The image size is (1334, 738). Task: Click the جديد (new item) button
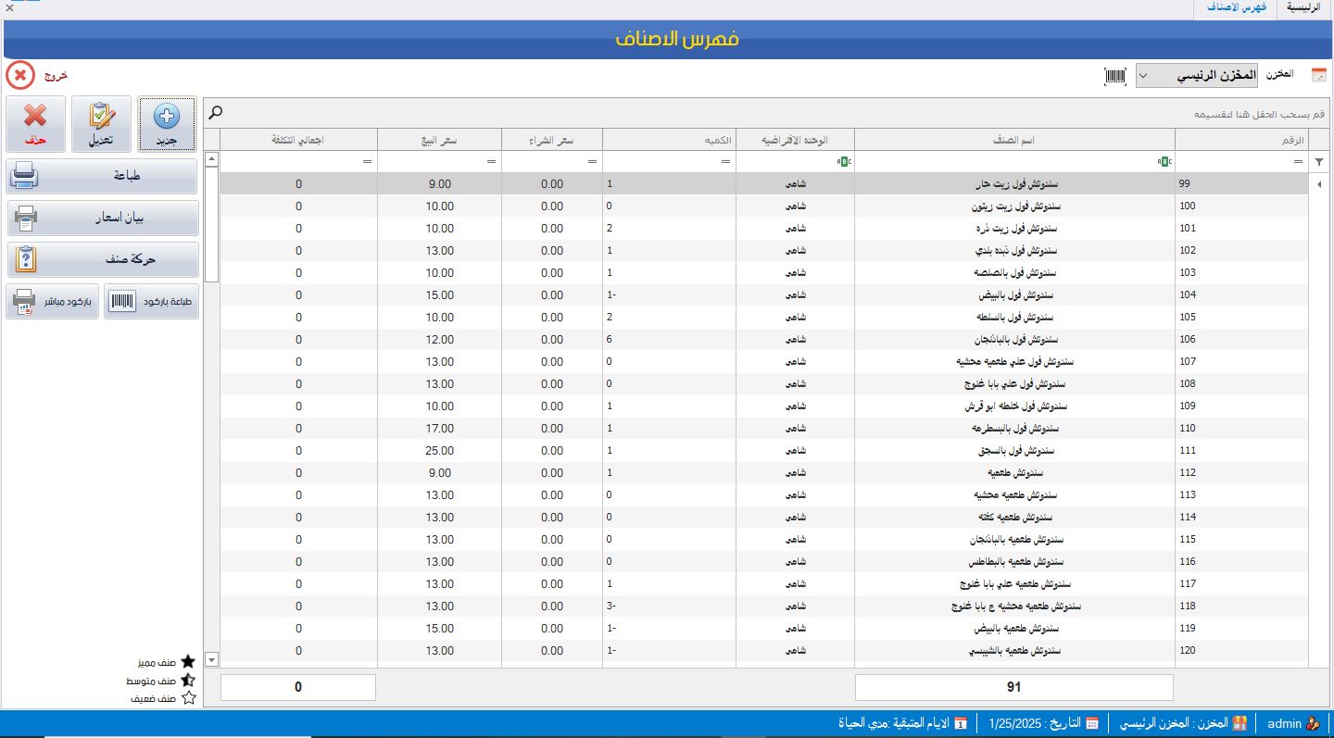point(167,124)
